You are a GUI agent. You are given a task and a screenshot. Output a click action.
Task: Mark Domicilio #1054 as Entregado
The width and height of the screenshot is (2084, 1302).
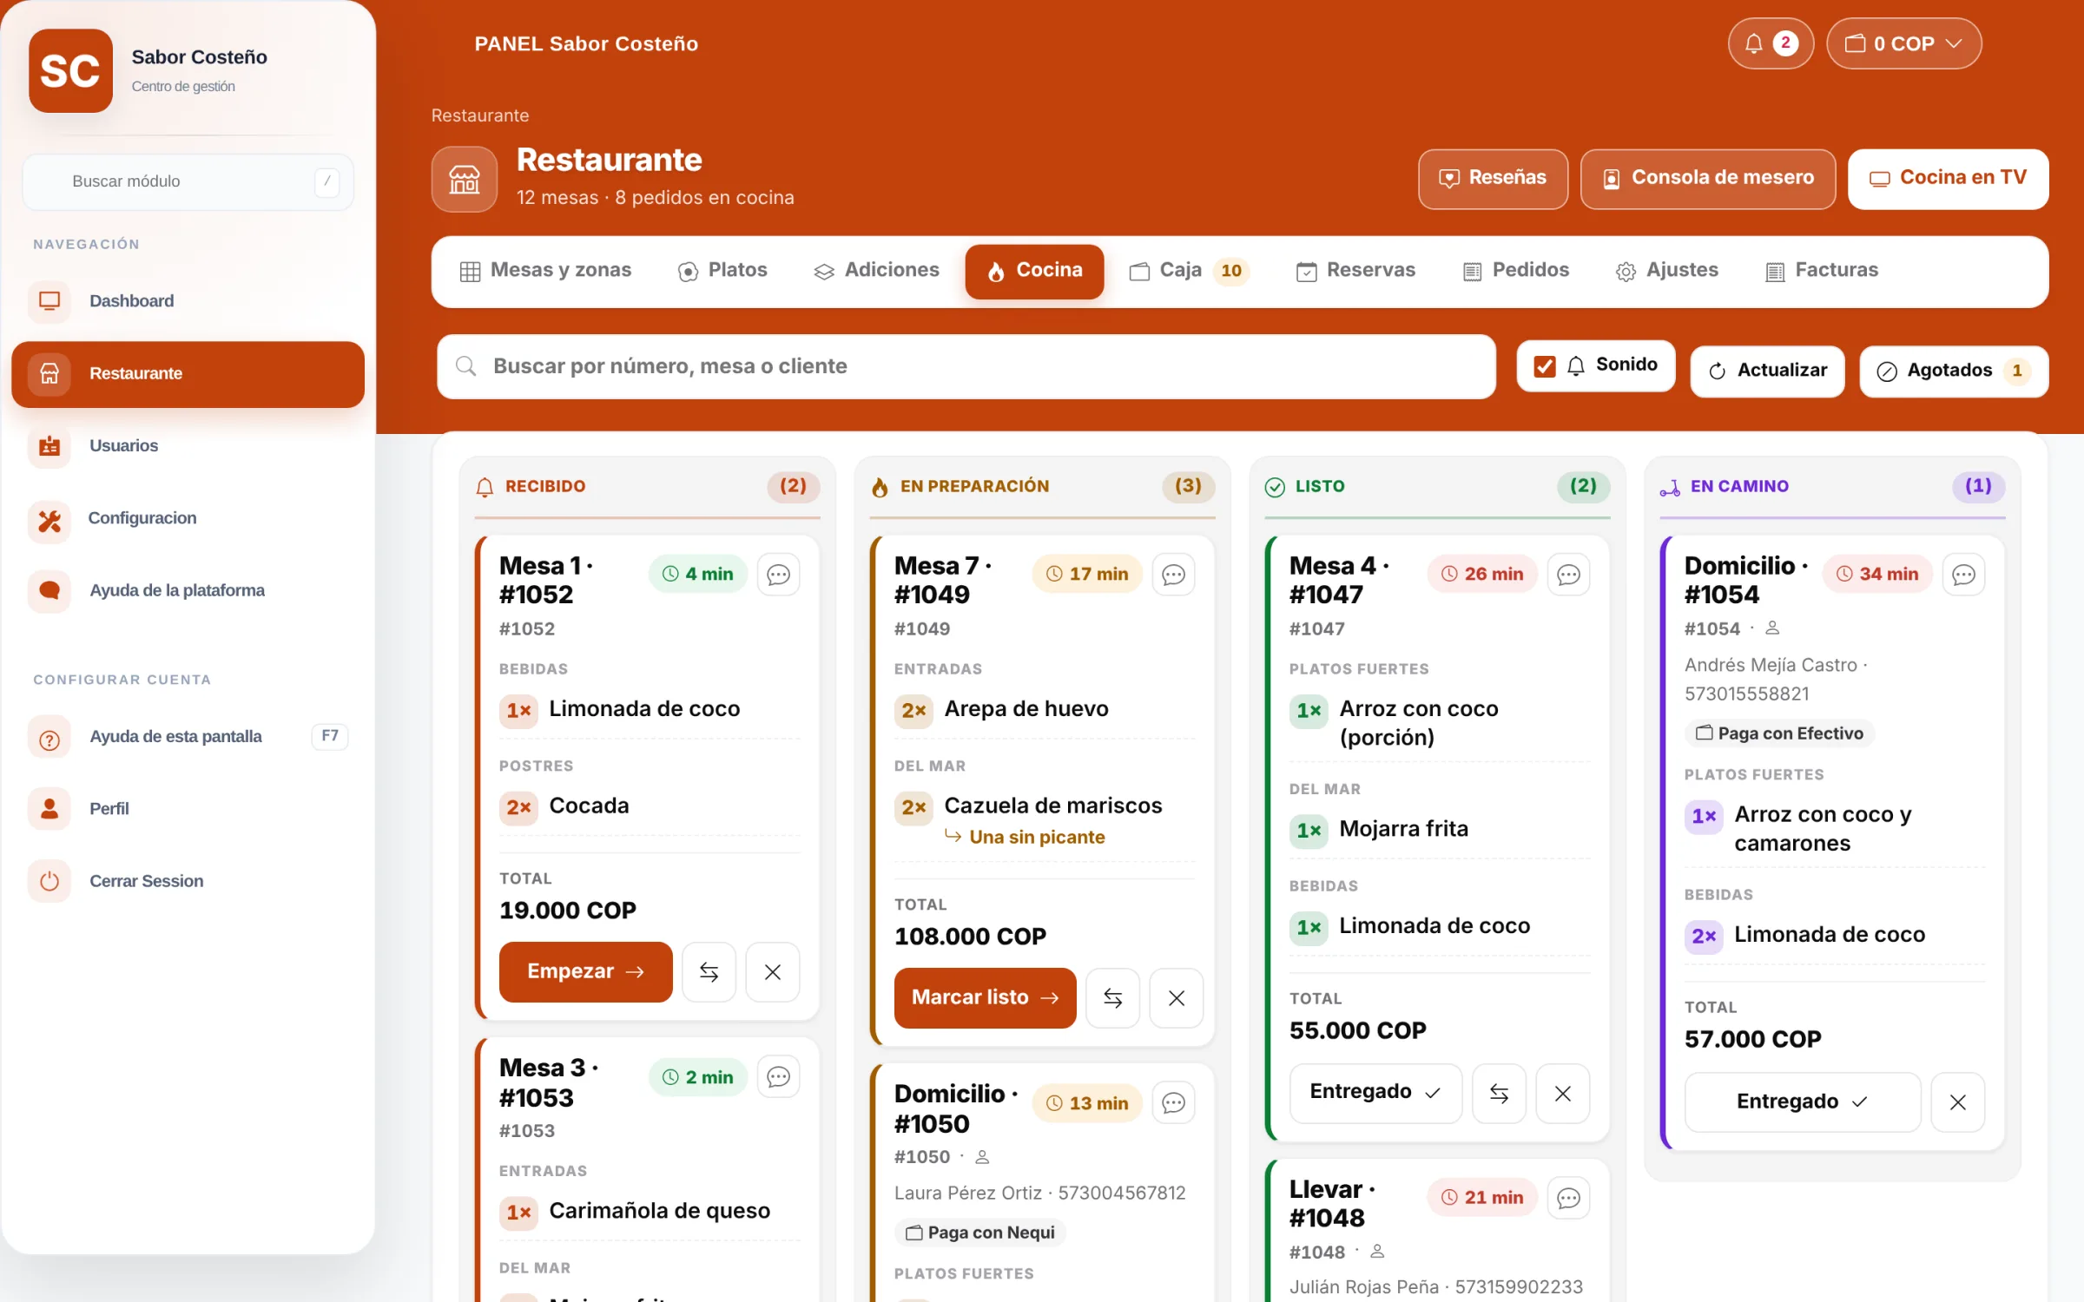(1802, 1102)
